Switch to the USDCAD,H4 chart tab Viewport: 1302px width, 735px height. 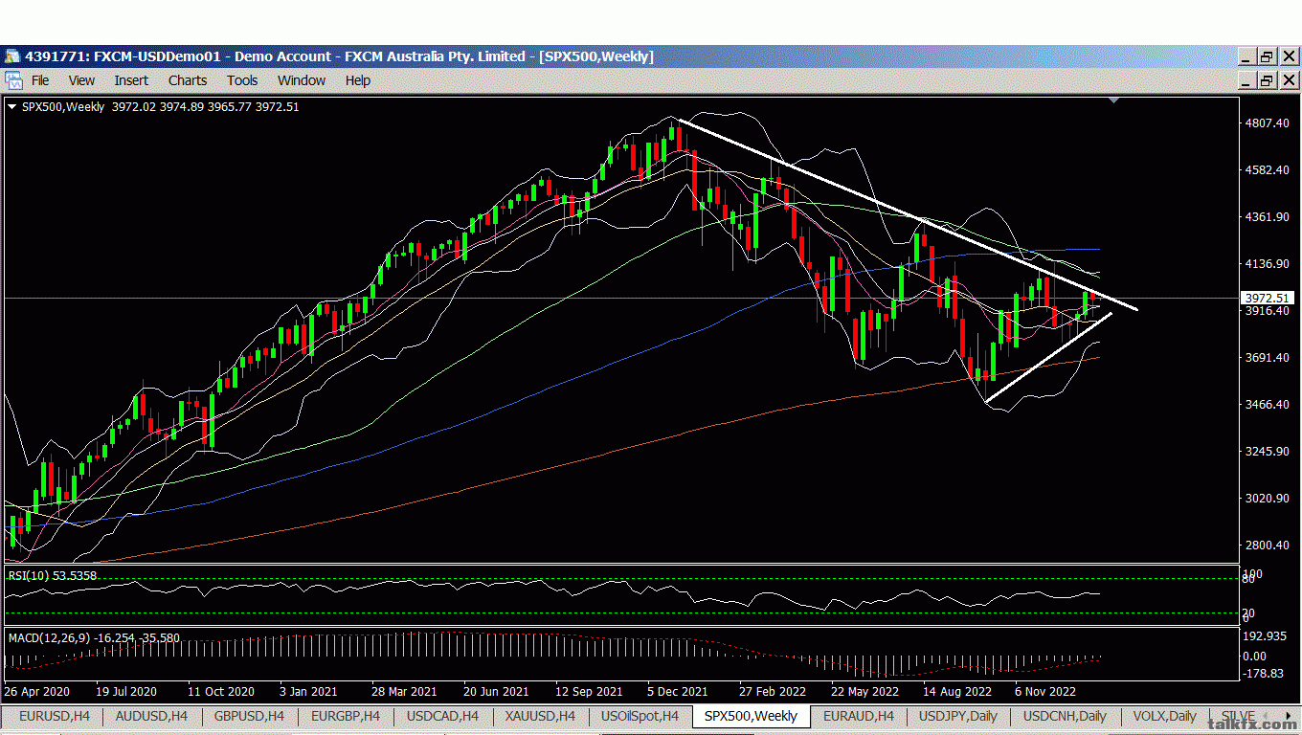[442, 716]
